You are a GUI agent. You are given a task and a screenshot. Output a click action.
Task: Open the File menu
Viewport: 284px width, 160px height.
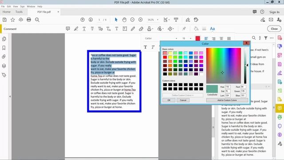coord(3,6)
